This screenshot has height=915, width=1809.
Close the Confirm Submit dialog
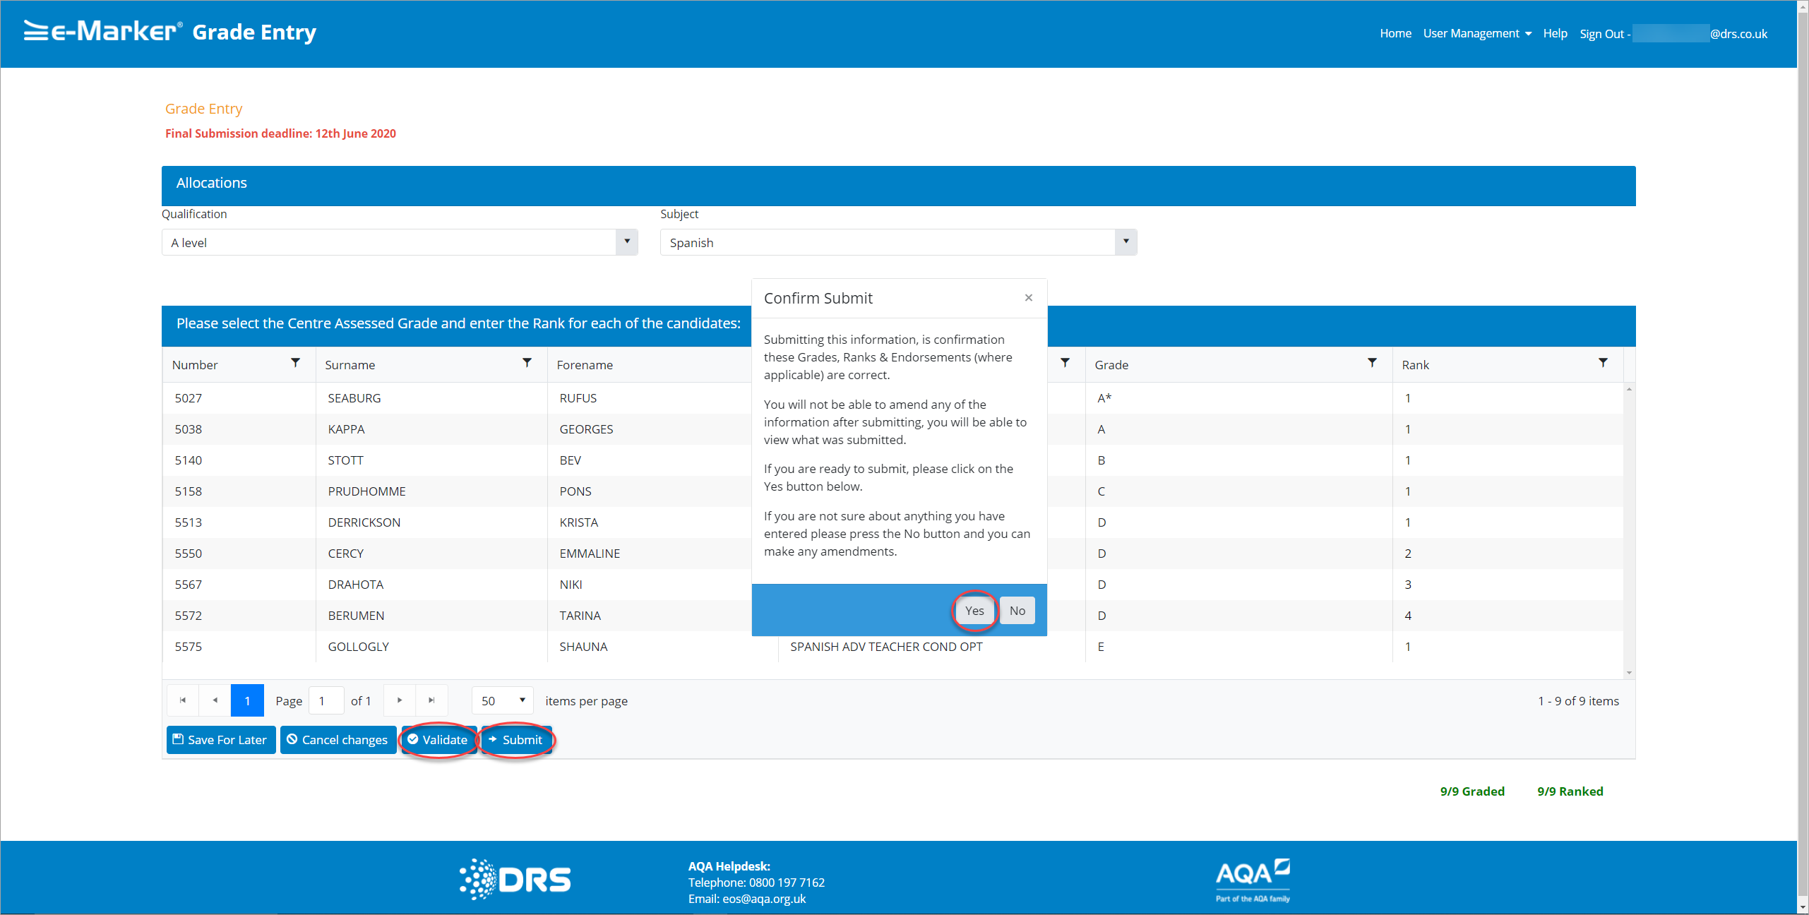click(1029, 298)
